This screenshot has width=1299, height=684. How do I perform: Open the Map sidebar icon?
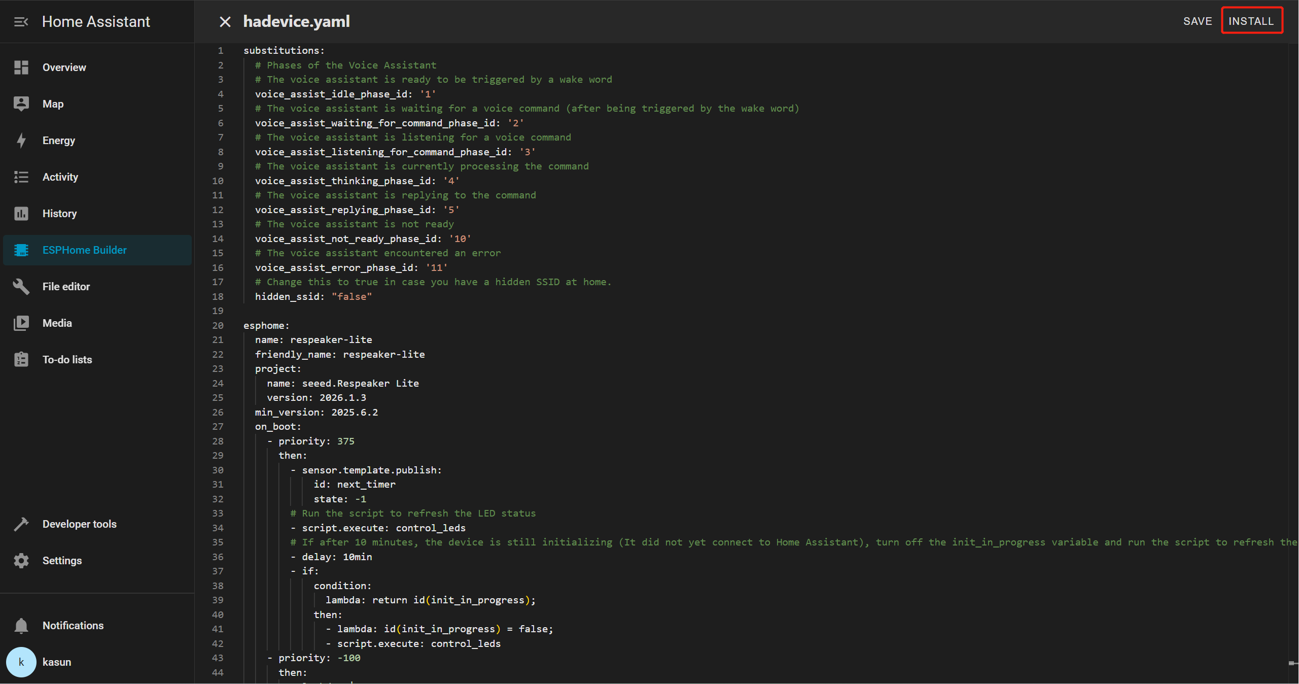[x=21, y=104]
